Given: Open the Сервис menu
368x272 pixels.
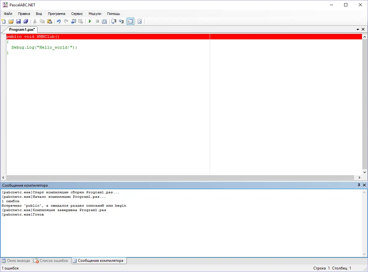Looking at the screenshot, I should pos(77,14).
